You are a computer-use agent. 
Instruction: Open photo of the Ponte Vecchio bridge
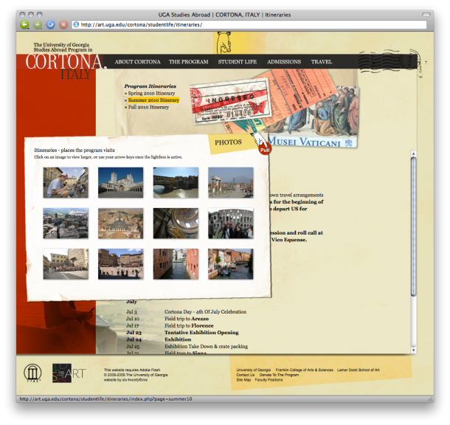pos(176,182)
